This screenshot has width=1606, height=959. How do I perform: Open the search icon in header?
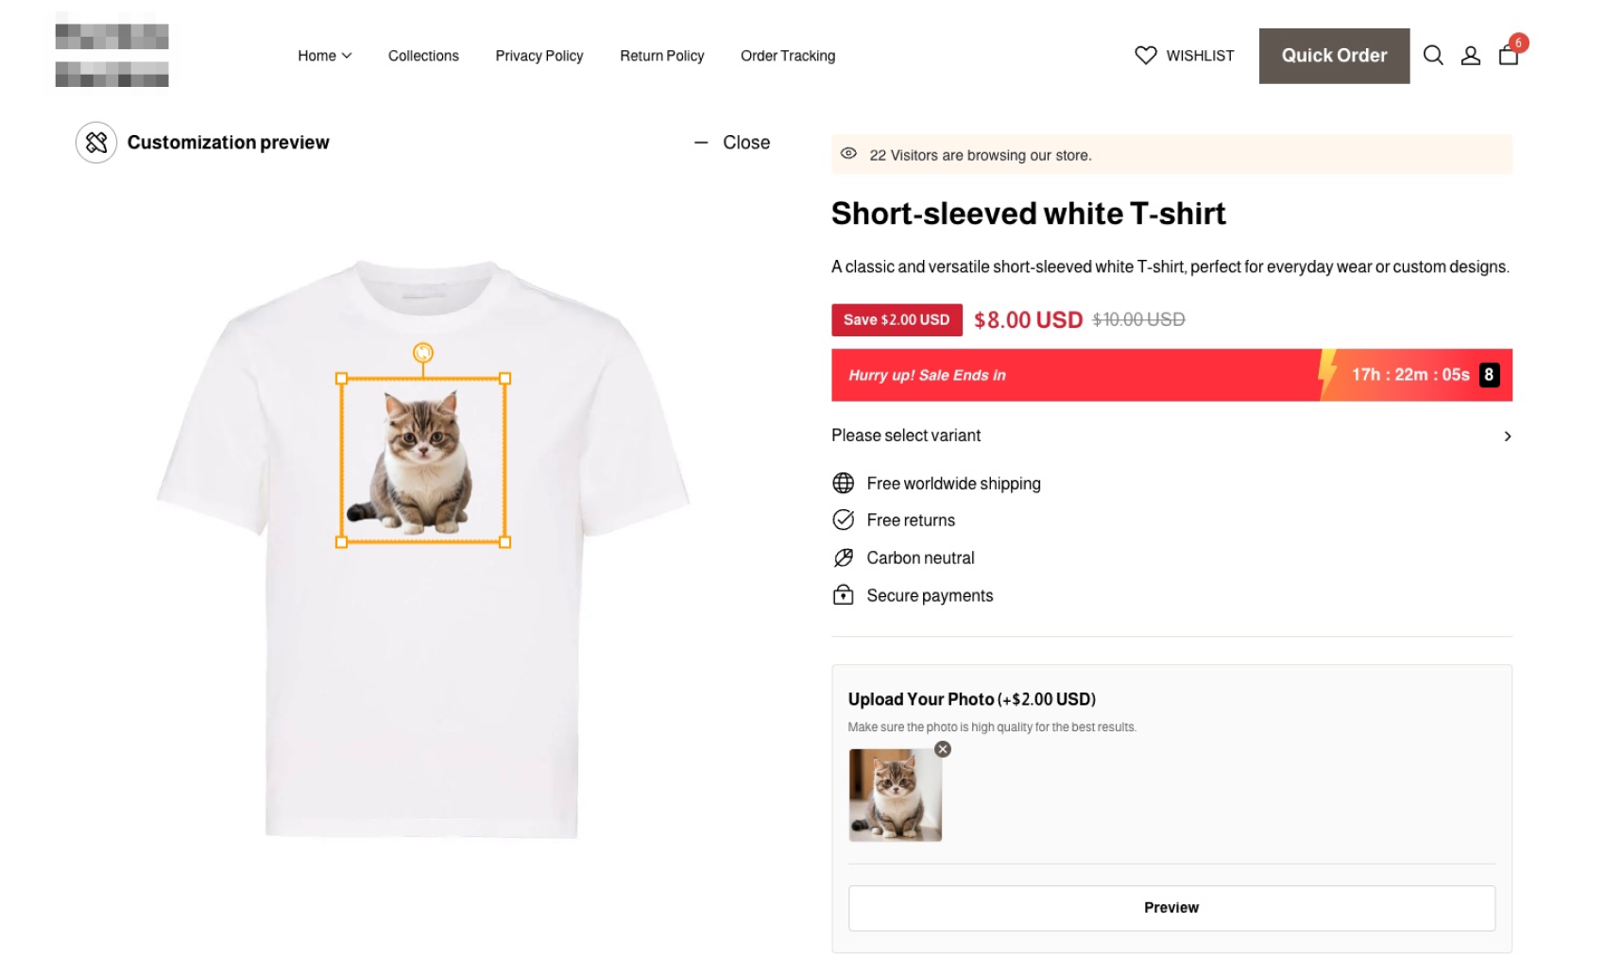click(1432, 56)
